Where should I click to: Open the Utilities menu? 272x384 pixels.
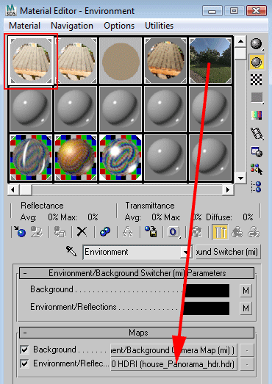point(160,26)
